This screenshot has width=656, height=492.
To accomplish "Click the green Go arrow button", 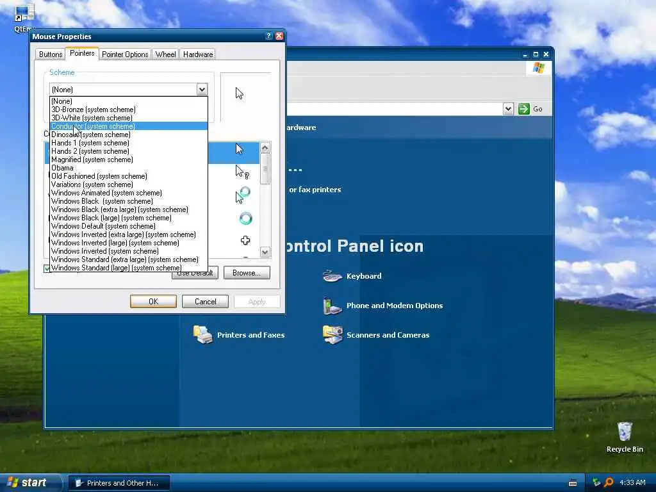I will (x=524, y=109).
